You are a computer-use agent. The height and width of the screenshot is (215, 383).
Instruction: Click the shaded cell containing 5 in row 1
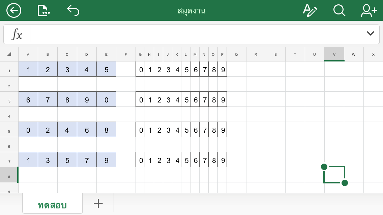[x=107, y=70]
